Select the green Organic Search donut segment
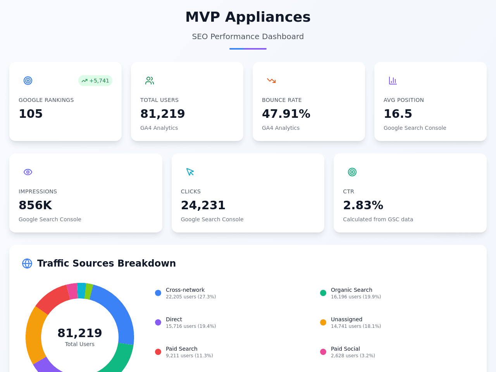The width and height of the screenshot is (496, 372). pos(119,359)
